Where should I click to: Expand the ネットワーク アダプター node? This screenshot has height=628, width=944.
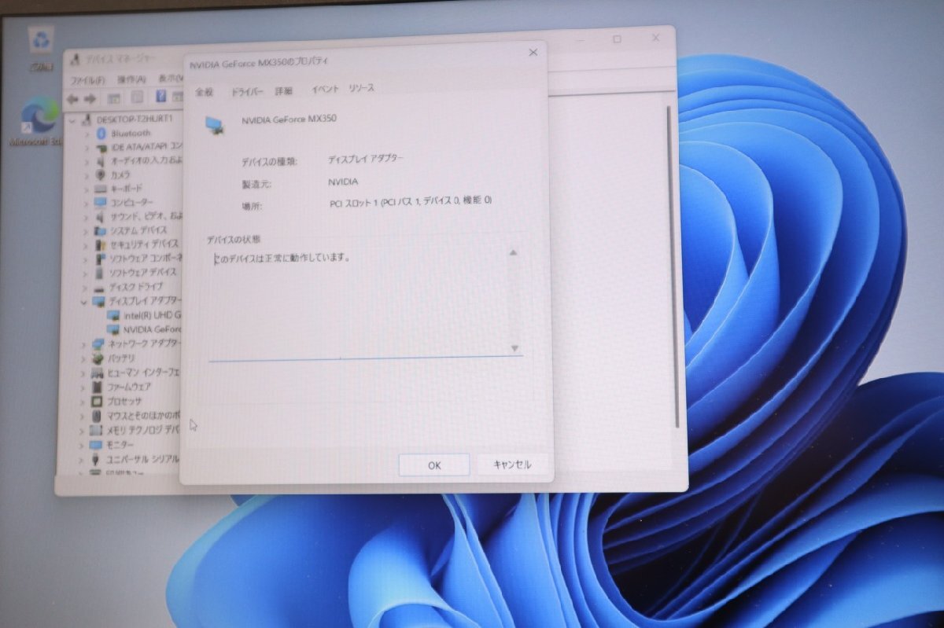coord(85,344)
